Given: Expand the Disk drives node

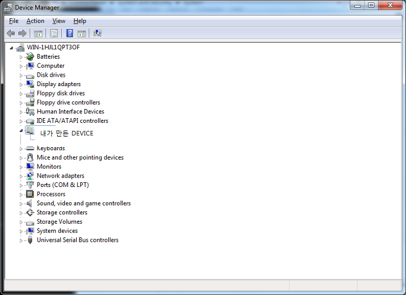Looking at the screenshot, I should coord(21,75).
